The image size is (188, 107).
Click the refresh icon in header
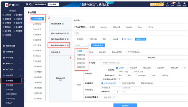30,4
